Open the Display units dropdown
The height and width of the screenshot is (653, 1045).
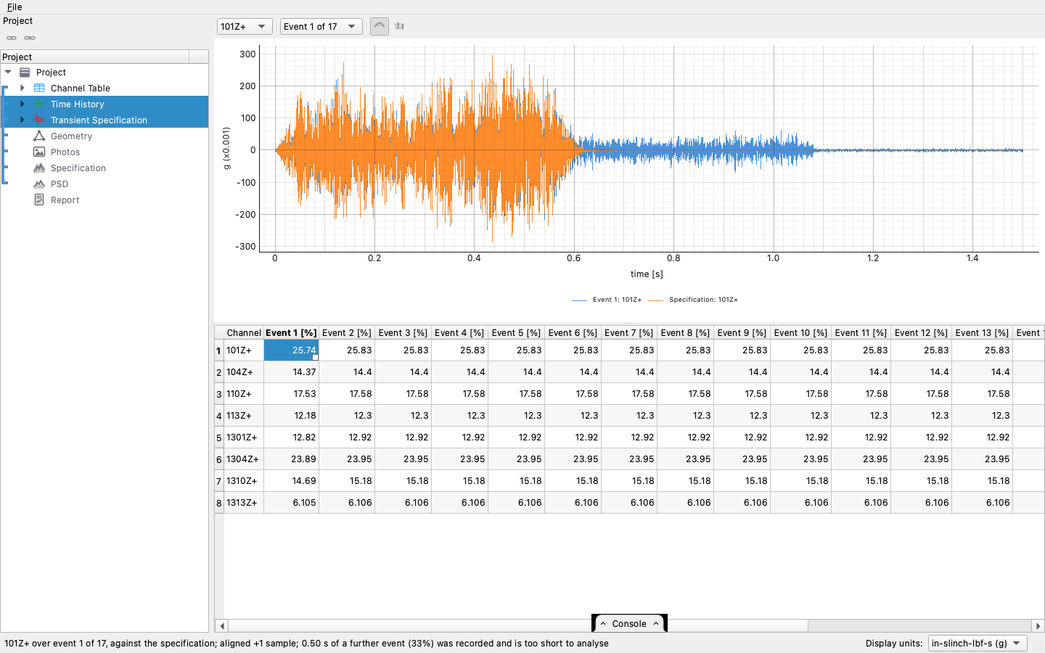[978, 643]
